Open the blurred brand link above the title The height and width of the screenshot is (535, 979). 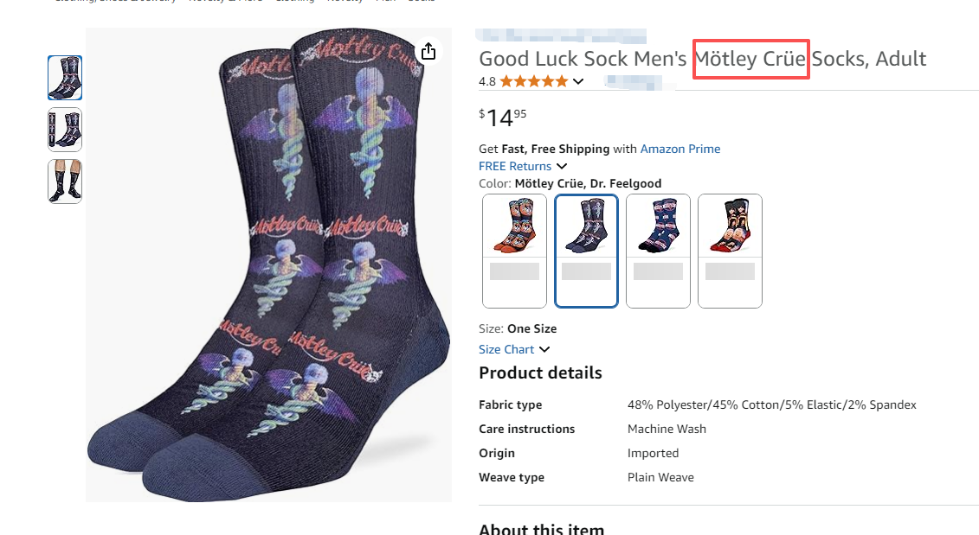pos(561,36)
